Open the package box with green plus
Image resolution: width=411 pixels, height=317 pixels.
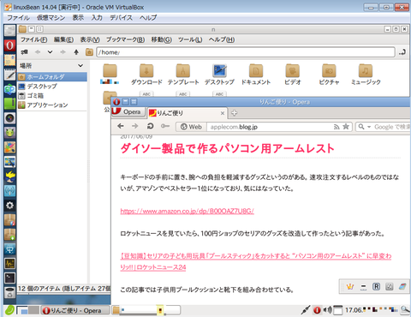click(9, 235)
